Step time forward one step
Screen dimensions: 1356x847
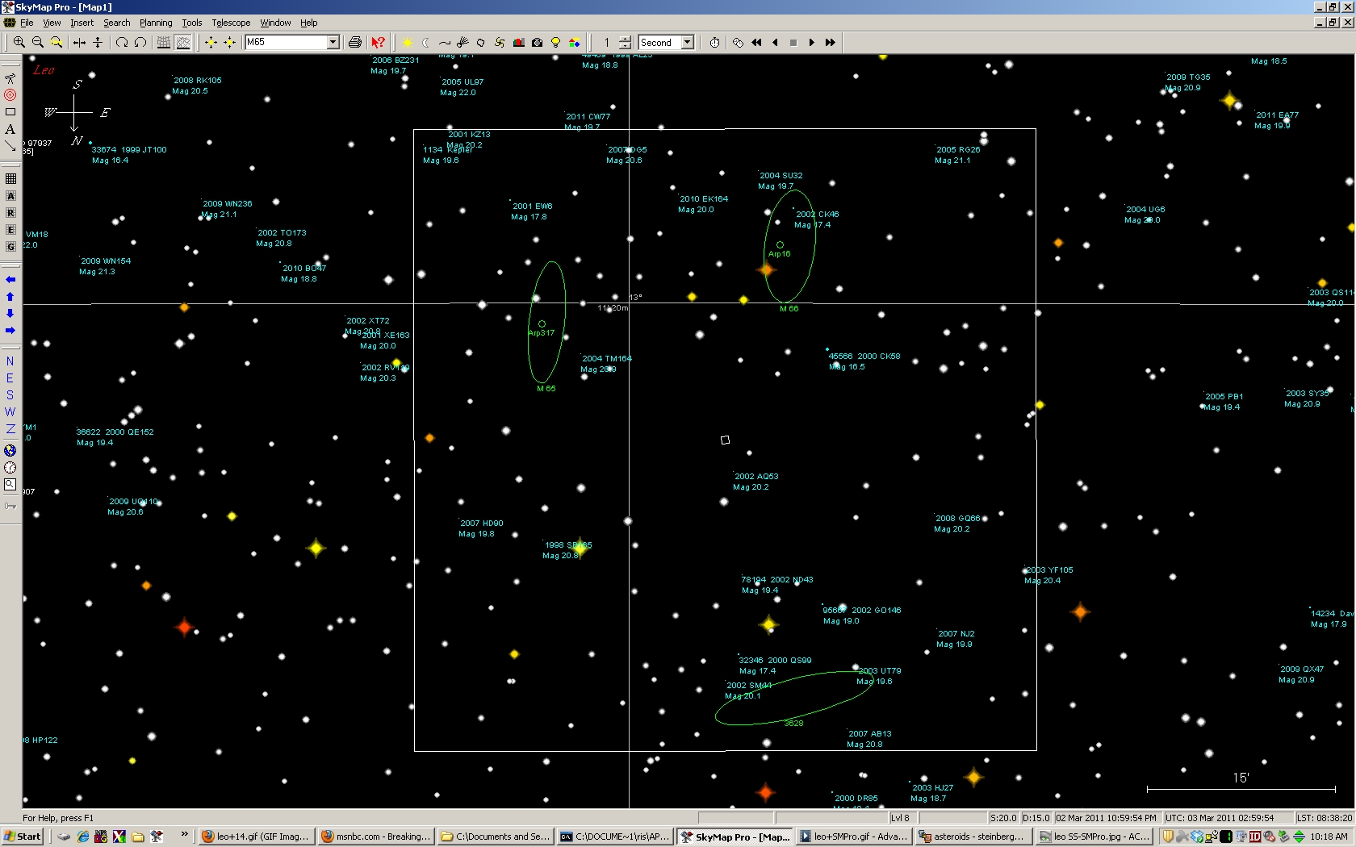(x=812, y=42)
